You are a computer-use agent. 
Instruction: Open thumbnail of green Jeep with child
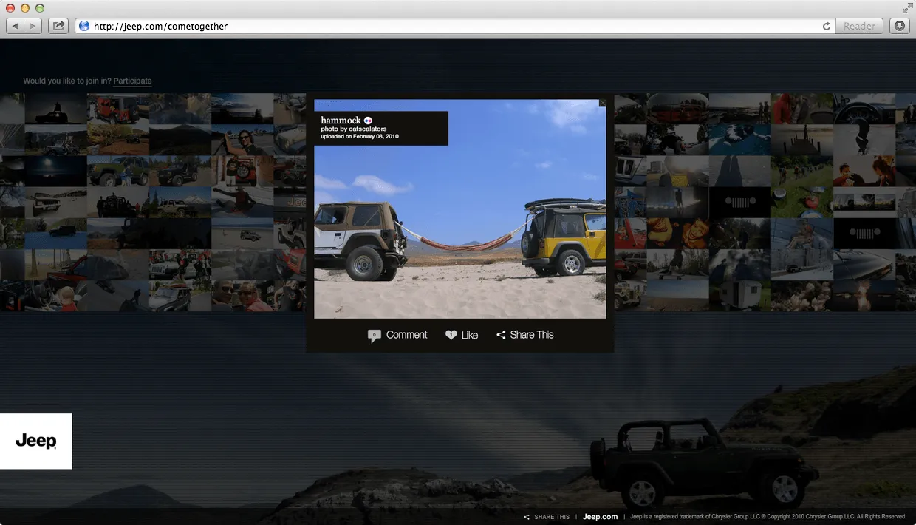pyautogui.click(x=118, y=171)
